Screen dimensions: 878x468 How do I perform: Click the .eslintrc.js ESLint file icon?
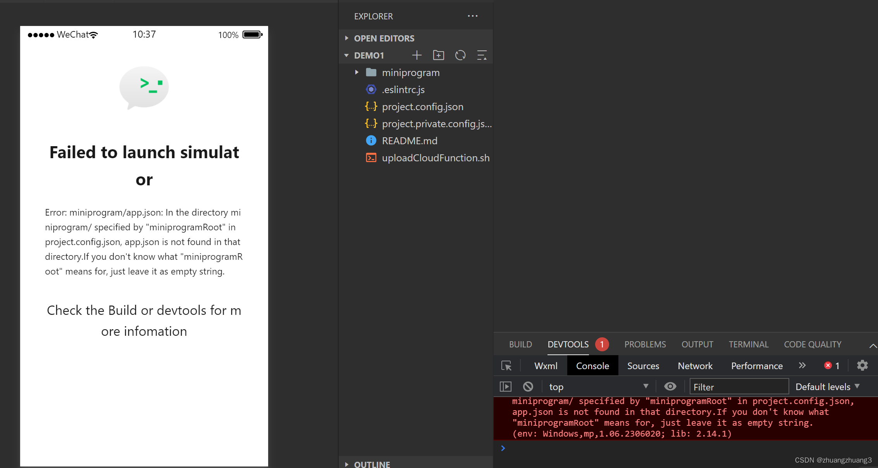tap(371, 90)
